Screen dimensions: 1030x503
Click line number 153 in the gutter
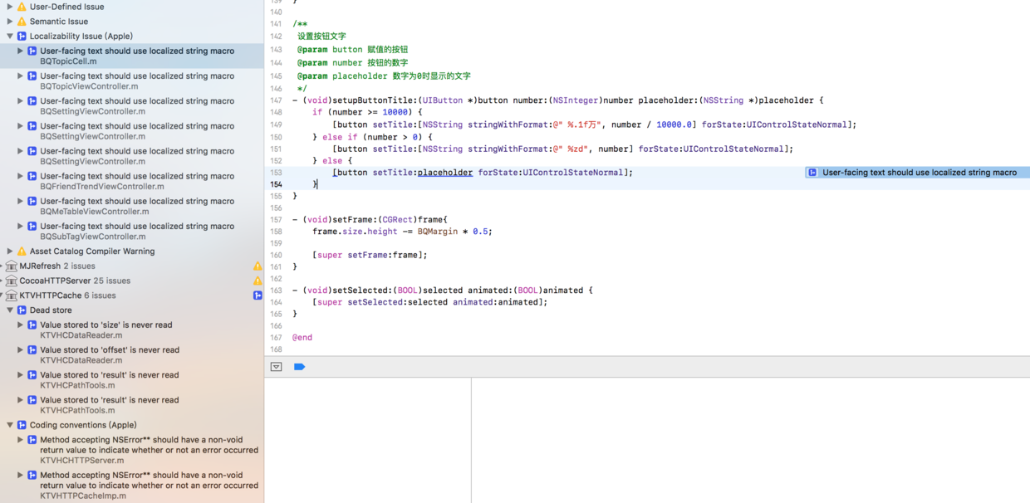[276, 173]
